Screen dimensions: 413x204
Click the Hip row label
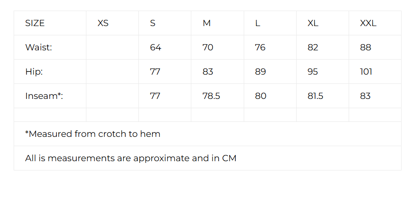(x=34, y=72)
